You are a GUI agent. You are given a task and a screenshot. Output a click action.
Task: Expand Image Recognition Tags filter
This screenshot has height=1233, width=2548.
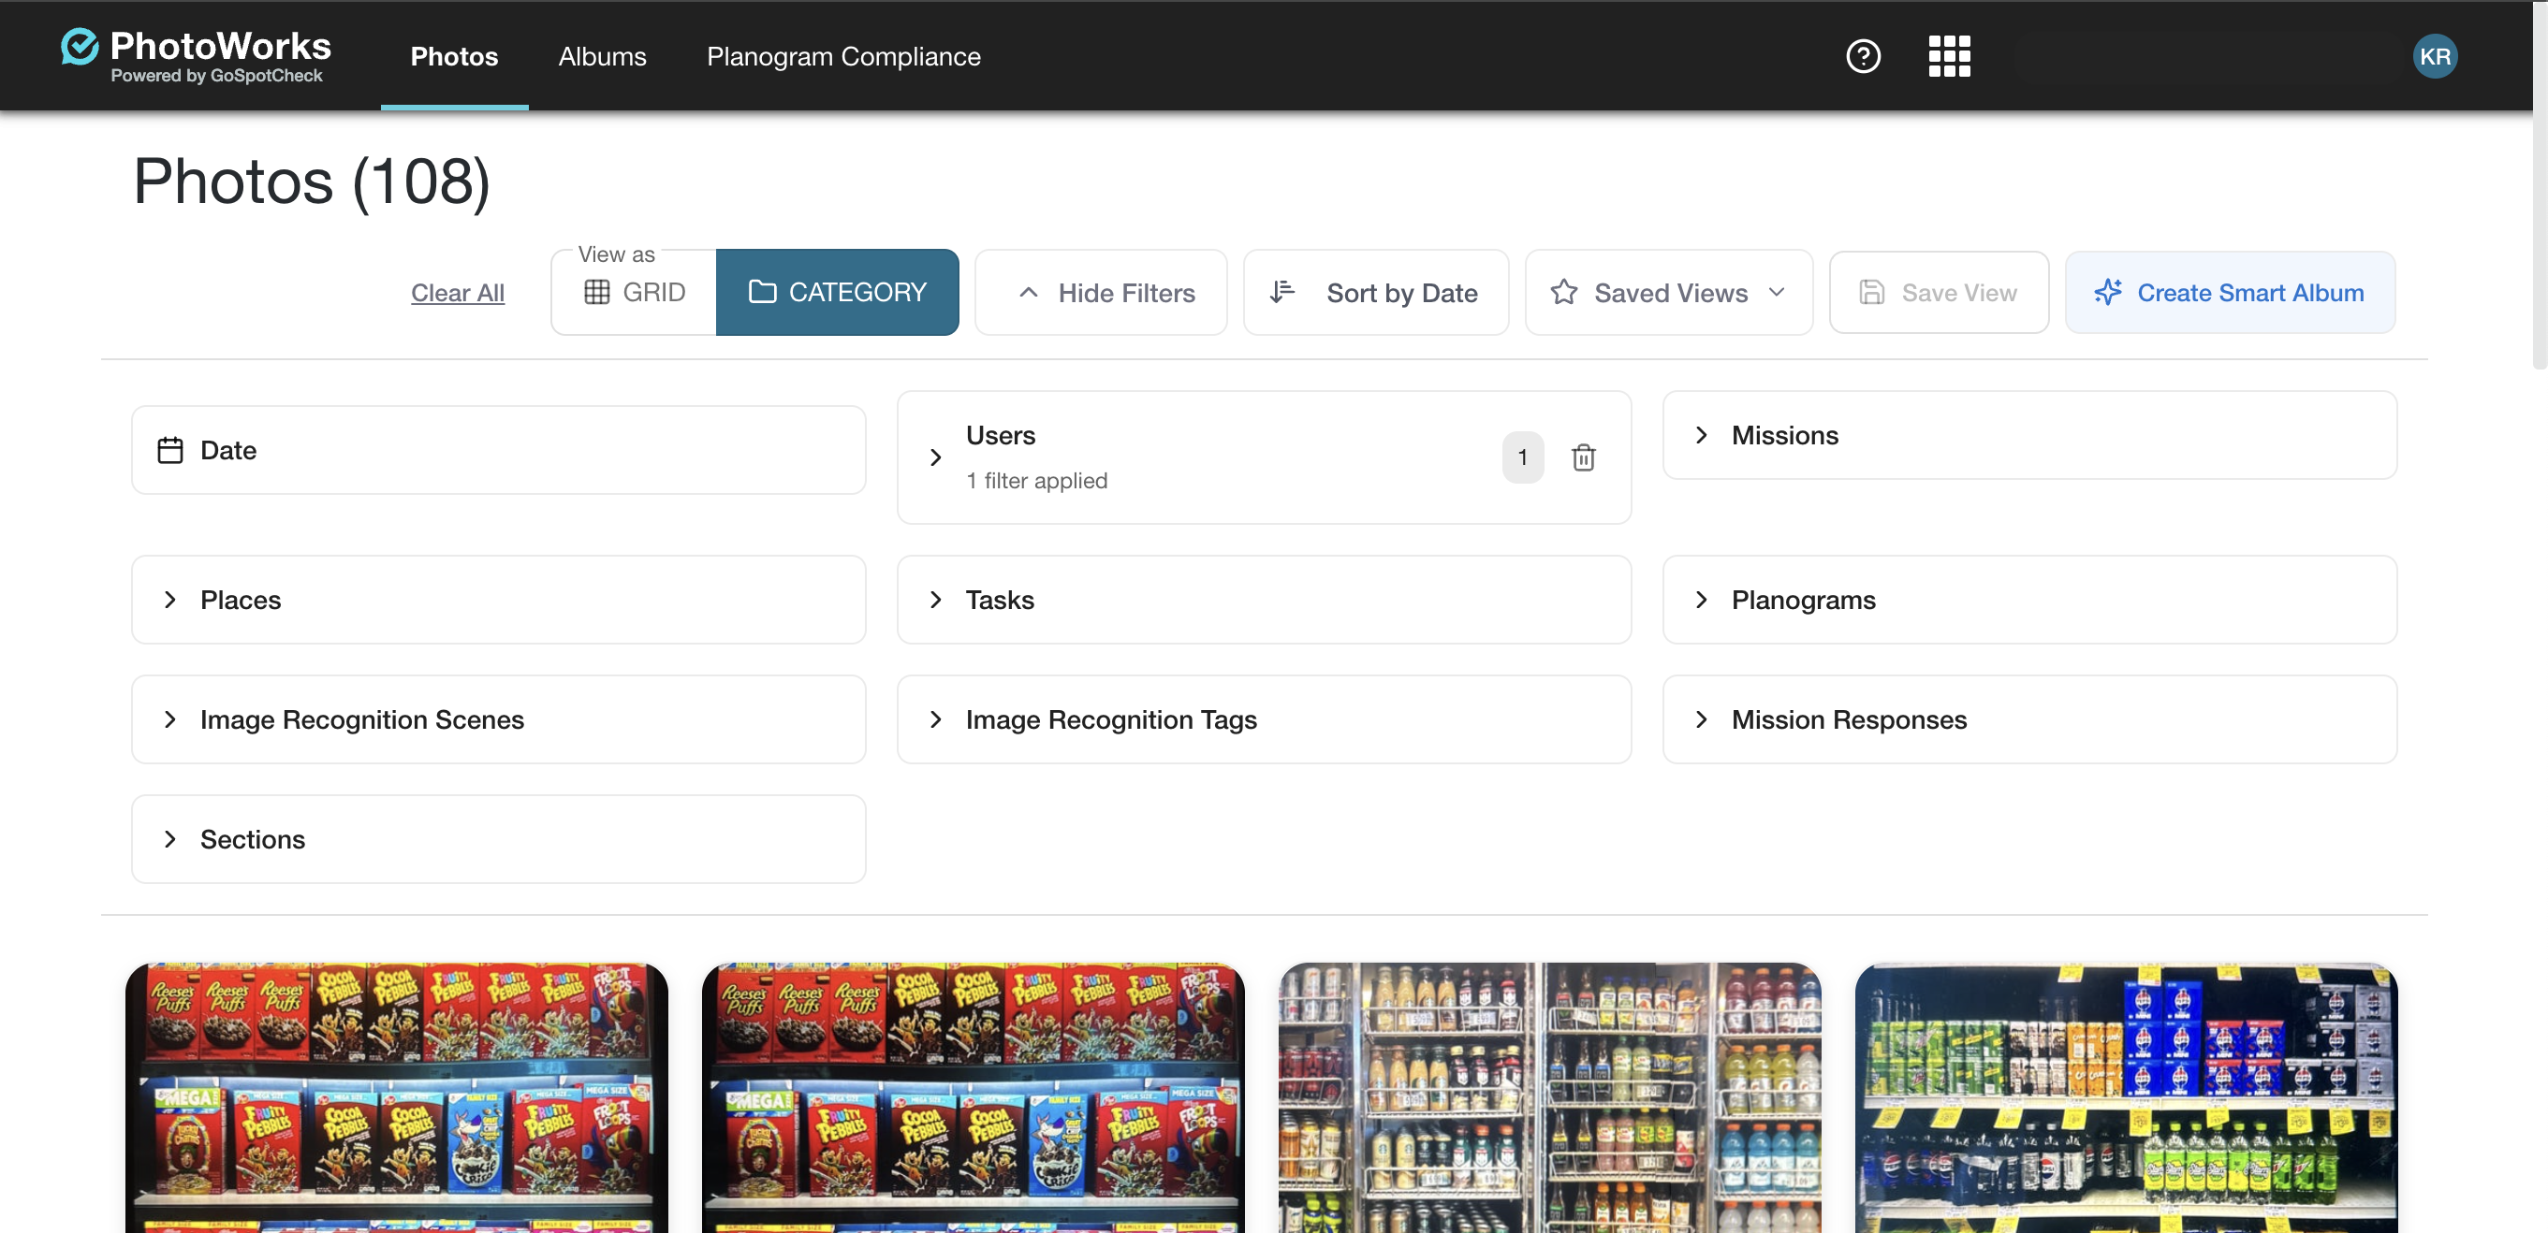pyautogui.click(x=1263, y=718)
